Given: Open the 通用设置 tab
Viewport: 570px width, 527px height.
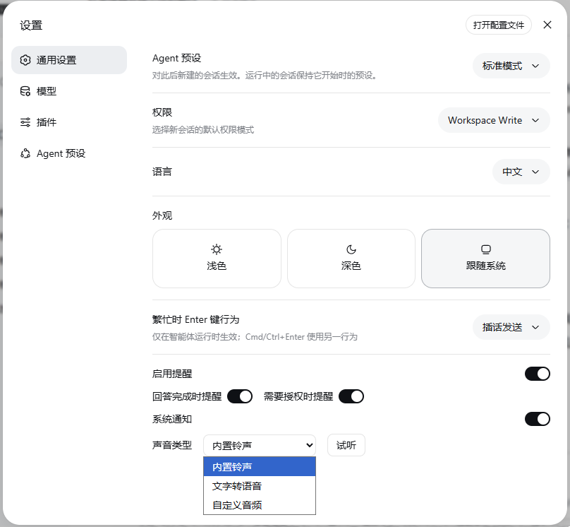Looking at the screenshot, I should pyautogui.click(x=69, y=60).
